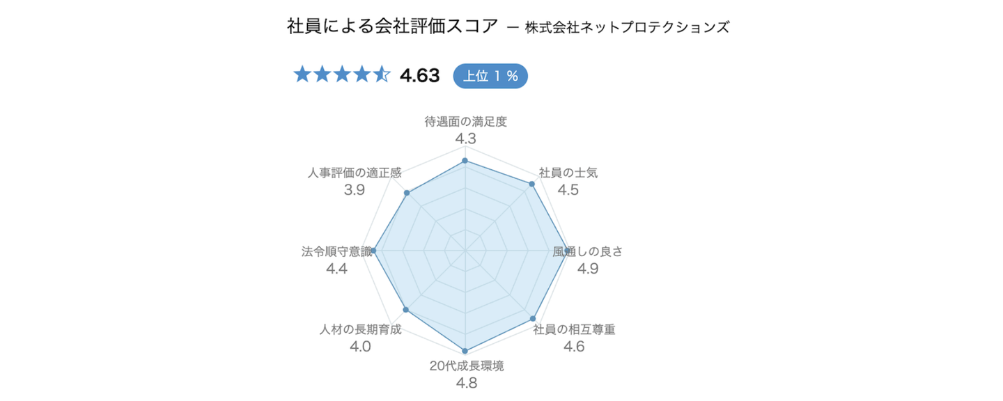
Task: Click the 法令順守意識 label
Action: tap(336, 251)
